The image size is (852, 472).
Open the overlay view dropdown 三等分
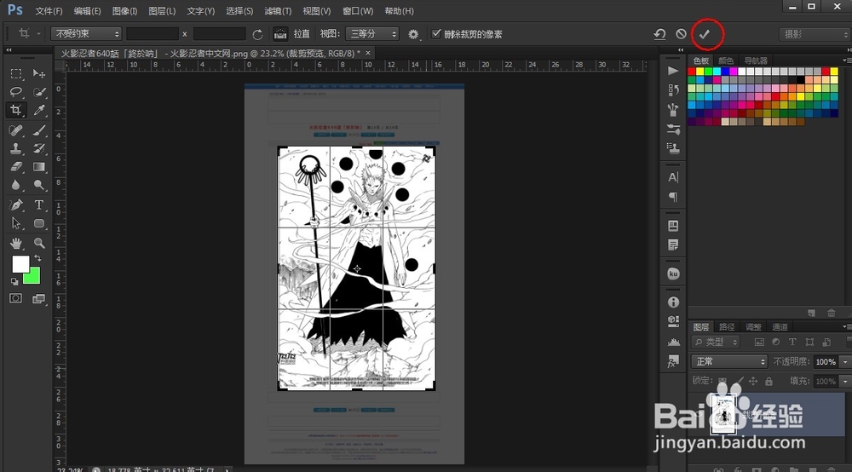pyautogui.click(x=372, y=34)
